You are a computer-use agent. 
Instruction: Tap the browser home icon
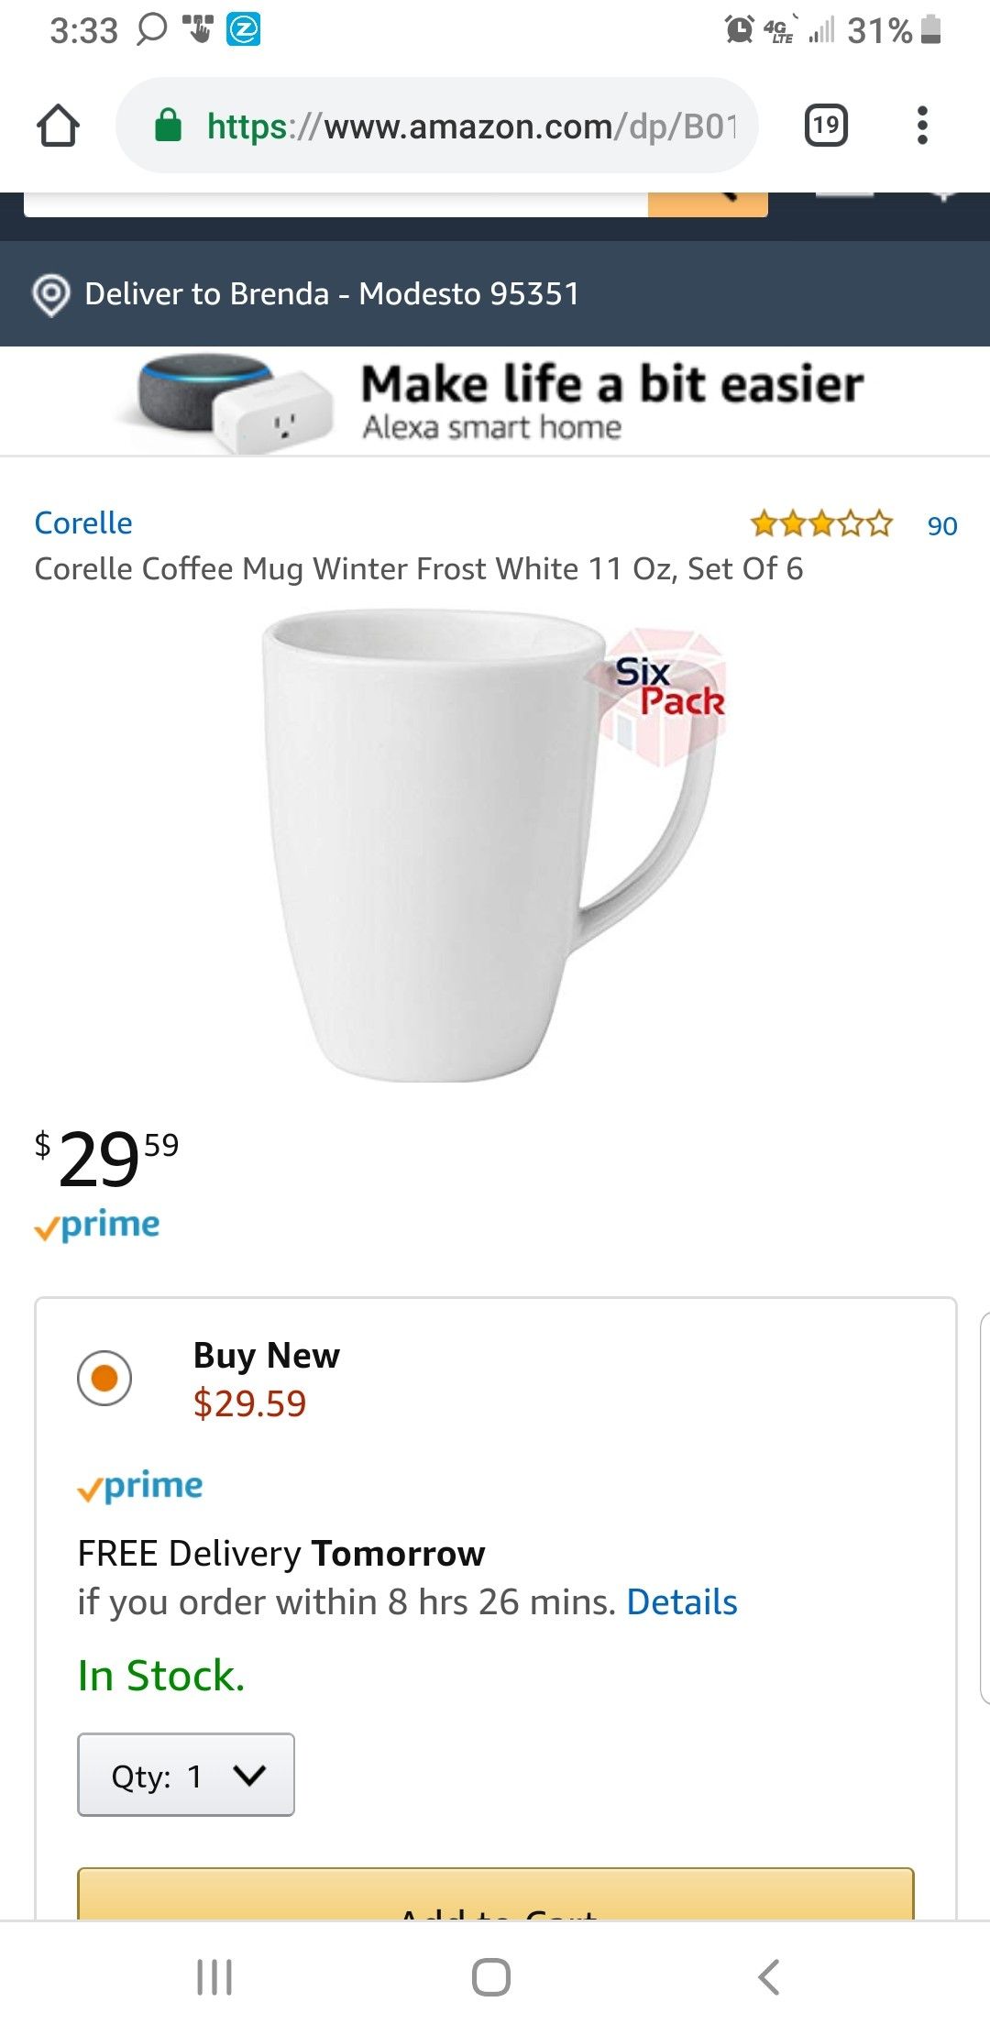[x=58, y=126]
